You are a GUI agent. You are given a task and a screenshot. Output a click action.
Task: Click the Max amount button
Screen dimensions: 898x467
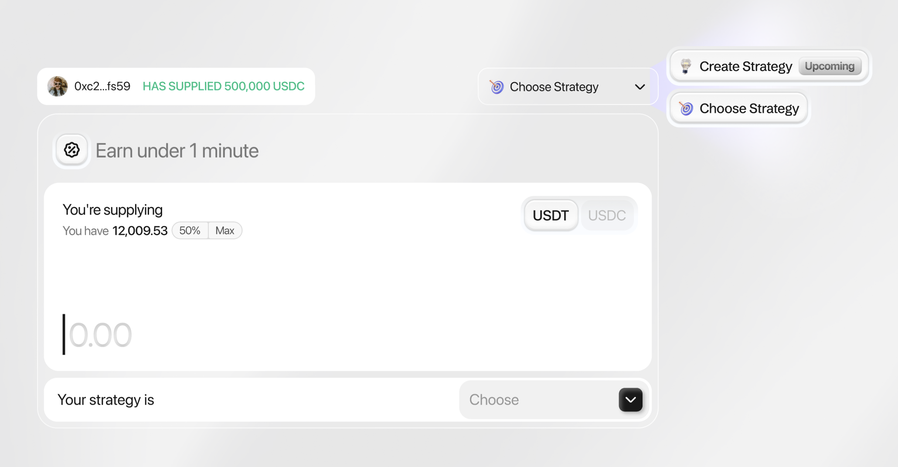[x=225, y=230]
